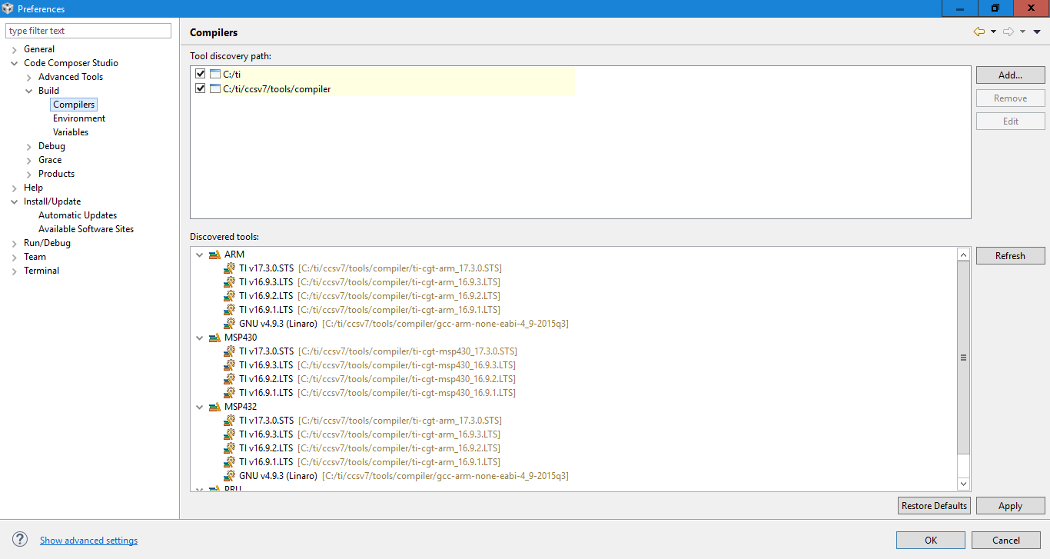This screenshot has height=559, width=1050.
Task: Apply the compiler preferences
Action: click(1010, 505)
